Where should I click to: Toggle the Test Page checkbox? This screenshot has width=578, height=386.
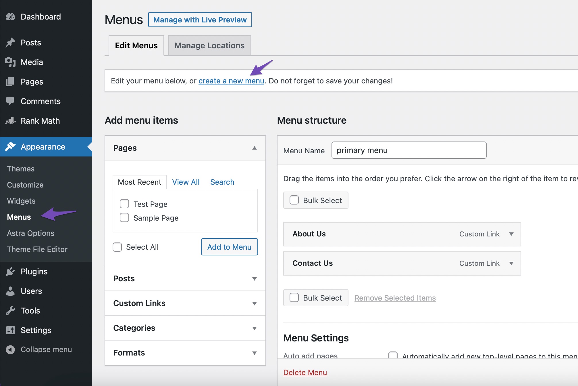pos(124,203)
